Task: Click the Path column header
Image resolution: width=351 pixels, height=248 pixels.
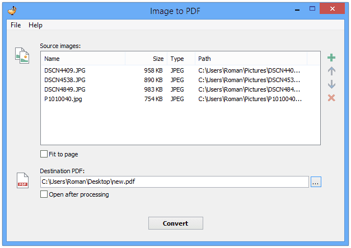Action: (x=251, y=59)
